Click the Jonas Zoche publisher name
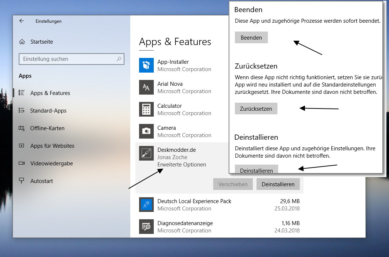389x257 pixels. coord(172,157)
